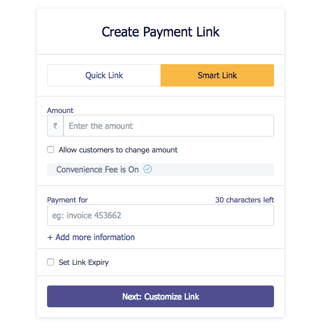The image size is (314, 332).
Task: Click the 30 characters left counter
Action: (245, 200)
